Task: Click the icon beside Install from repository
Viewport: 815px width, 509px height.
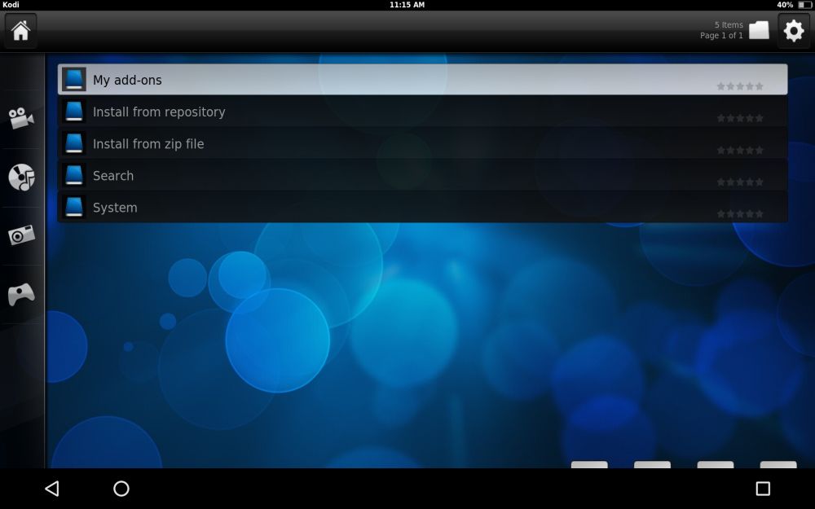Action: (74, 112)
